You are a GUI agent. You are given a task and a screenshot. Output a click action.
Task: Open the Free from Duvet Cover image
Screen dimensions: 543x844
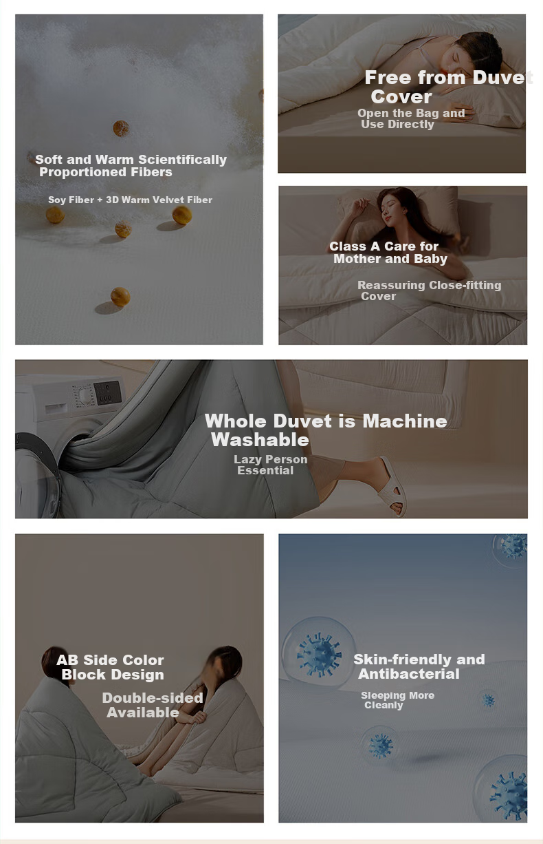[x=401, y=94]
